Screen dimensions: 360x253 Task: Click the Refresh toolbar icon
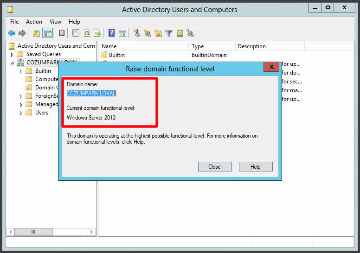coord(86,33)
